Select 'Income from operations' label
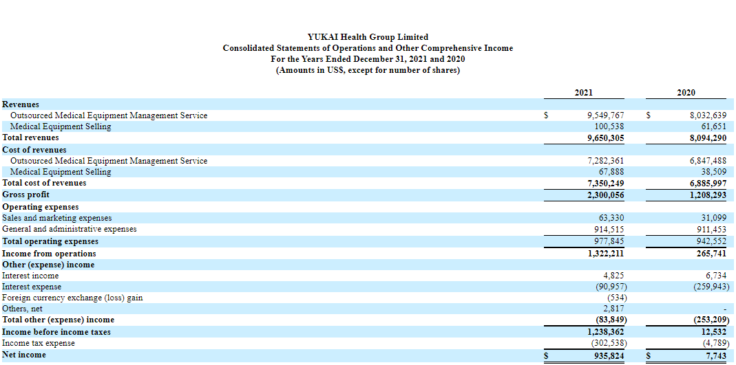This screenshot has width=736, height=365. click(49, 254)
